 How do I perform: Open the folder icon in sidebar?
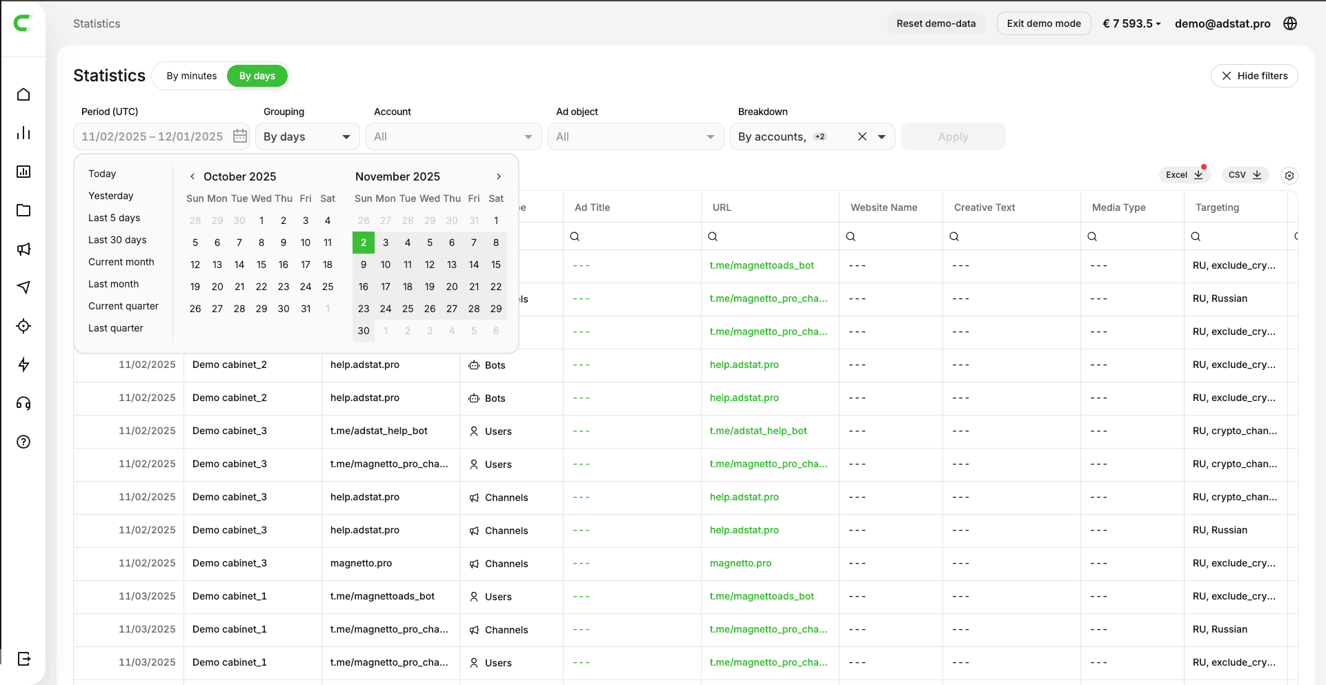click(23, 210)
